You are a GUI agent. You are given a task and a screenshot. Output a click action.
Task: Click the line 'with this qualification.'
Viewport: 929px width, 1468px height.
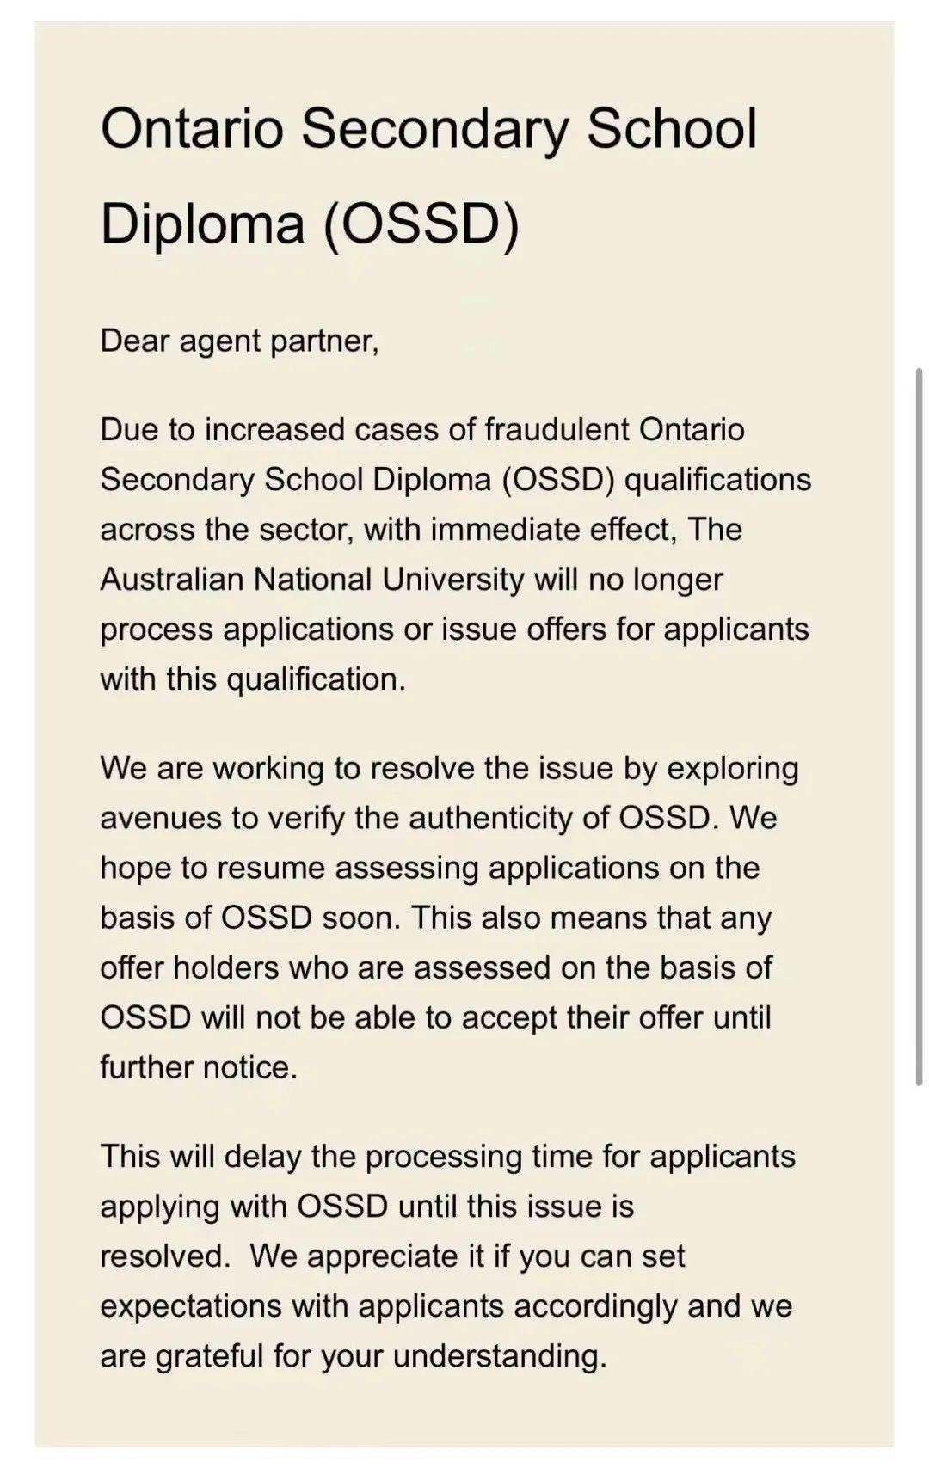pyautogui.click(x=252, y=679)
